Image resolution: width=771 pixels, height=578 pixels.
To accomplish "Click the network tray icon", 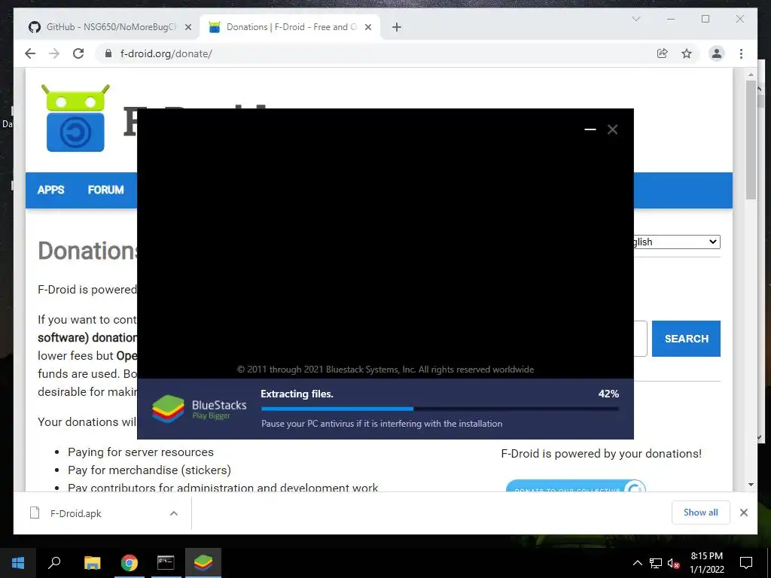I will pyautogui.click(x=656, y=563).
